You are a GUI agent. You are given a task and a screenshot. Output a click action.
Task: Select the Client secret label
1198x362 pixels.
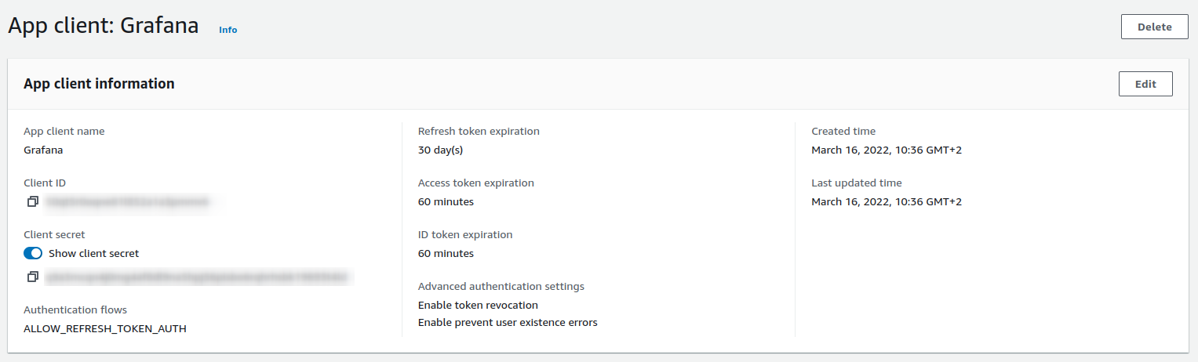click(54, 234)
